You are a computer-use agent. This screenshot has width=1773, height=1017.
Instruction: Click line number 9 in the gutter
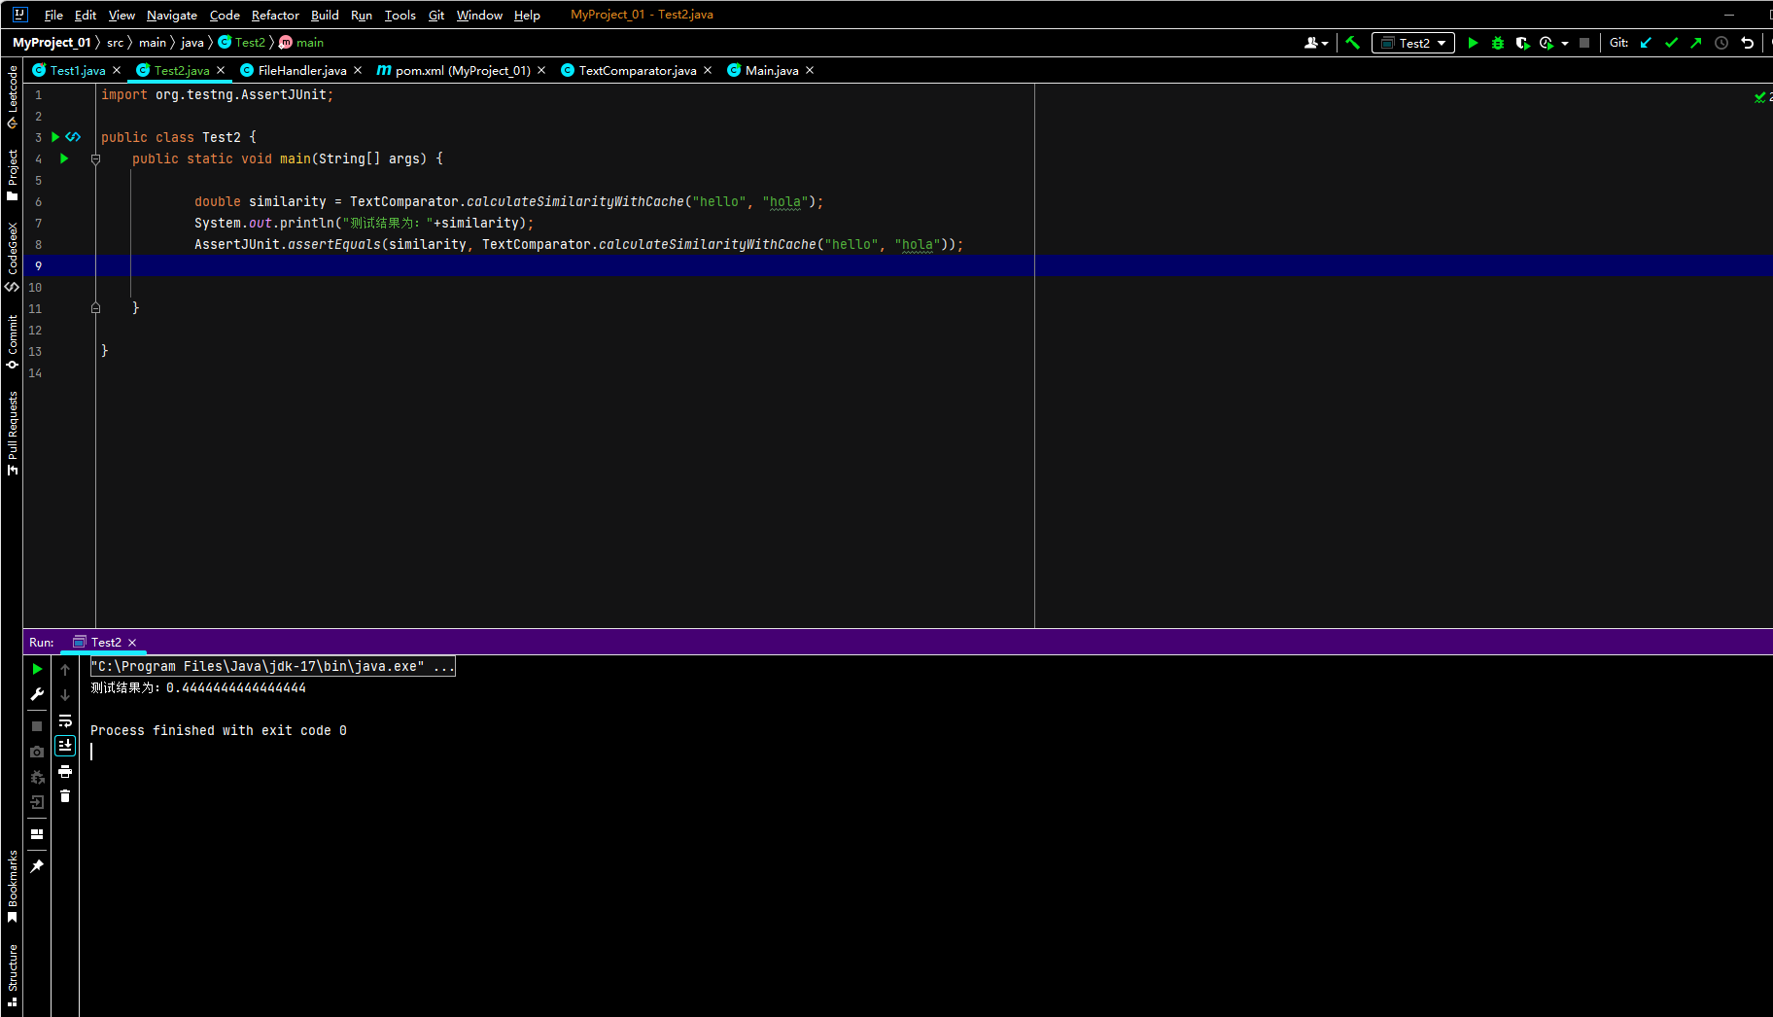pyautogui.click(x=39, y=265)
